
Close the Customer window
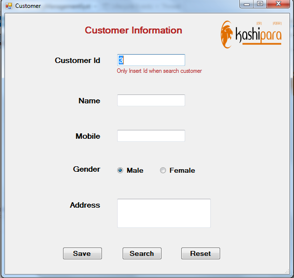tap(278, 4)
